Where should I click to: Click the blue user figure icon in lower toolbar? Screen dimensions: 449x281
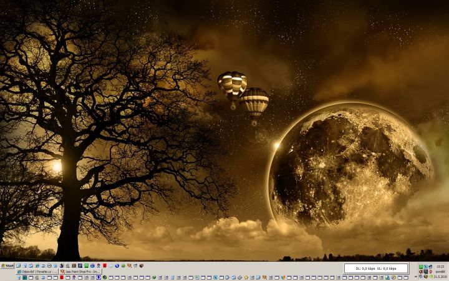coord(387,277)
